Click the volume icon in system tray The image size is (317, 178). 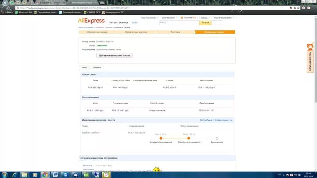pos(300,175)
